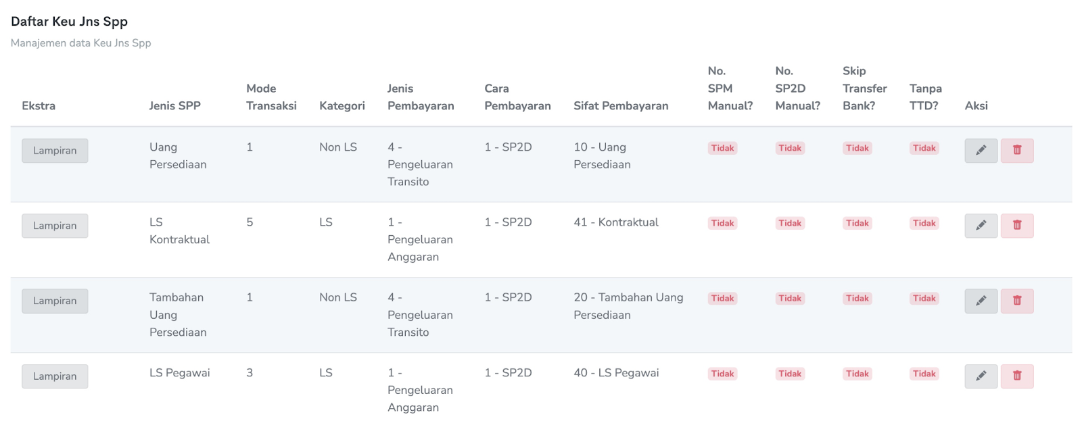Open Lampiran for Tambahan Uang Persediaan
The image size is (1082, 423).
coord(55,301)
